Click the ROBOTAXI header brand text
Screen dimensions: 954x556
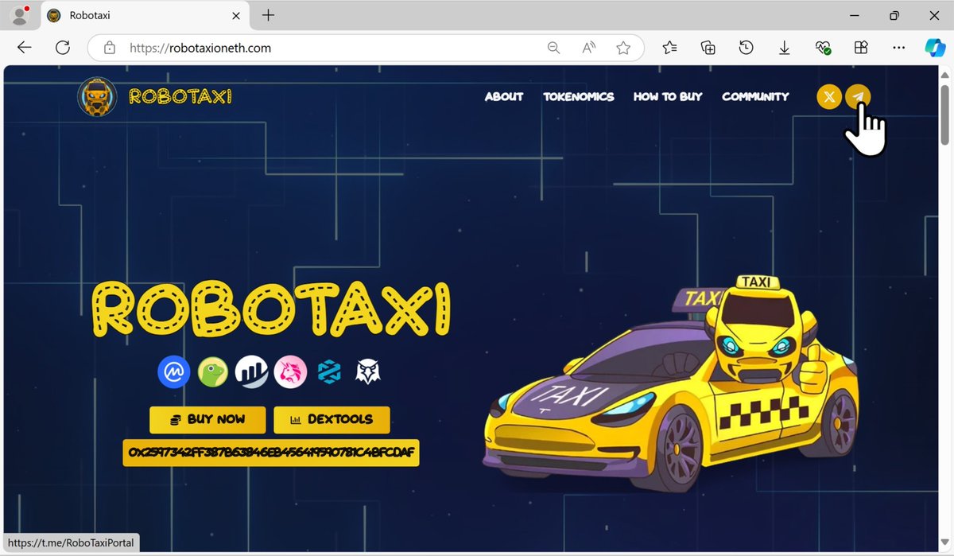[180, 97]
